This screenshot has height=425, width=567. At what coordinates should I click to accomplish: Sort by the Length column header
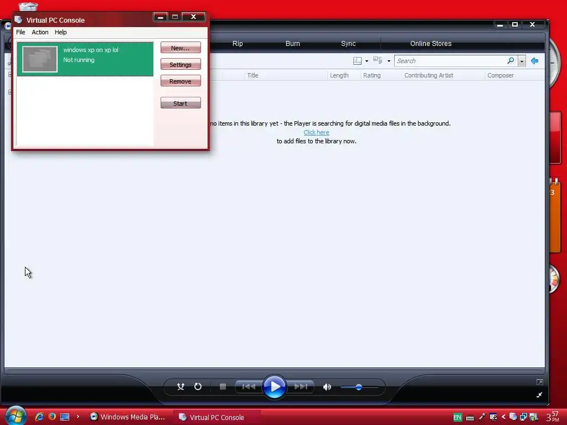pyautogui.click(x=339, y=75)
